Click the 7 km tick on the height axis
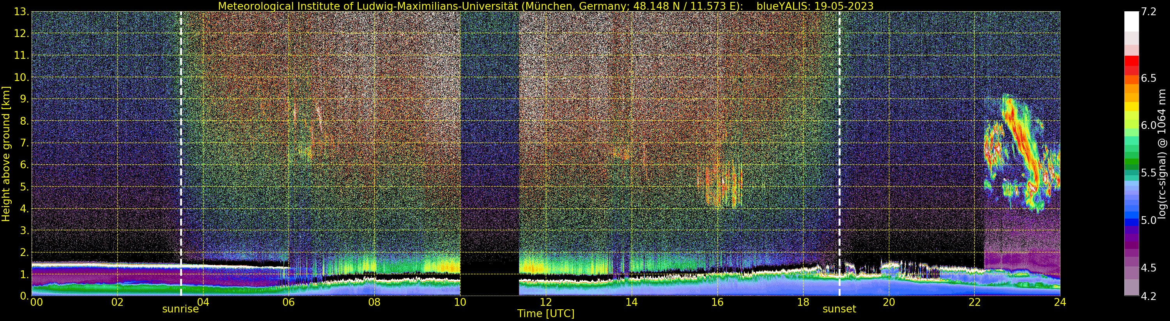1170x321 pixels. coord(24,143)
